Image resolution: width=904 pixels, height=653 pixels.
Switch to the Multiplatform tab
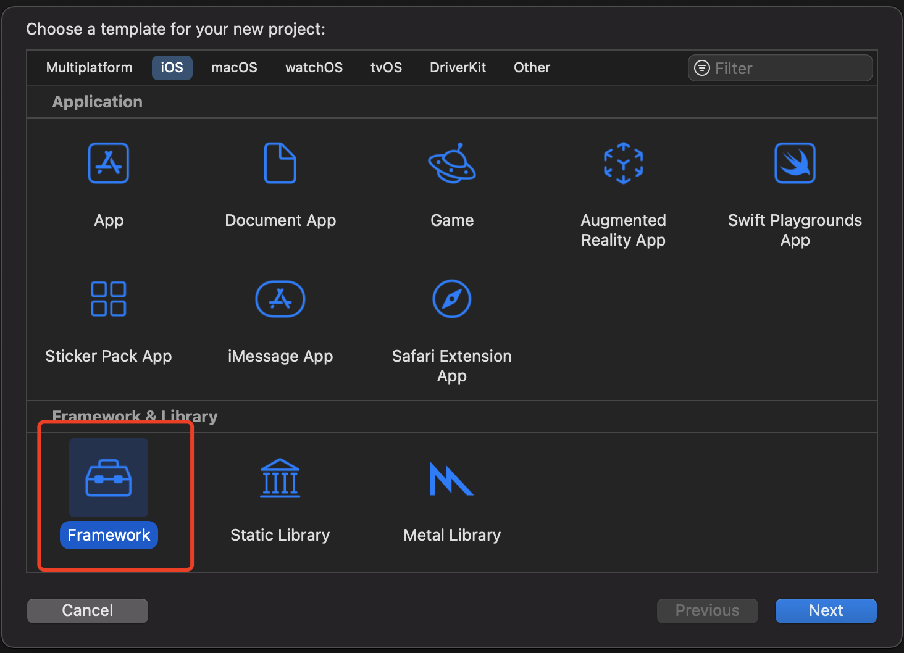[90, 68]
